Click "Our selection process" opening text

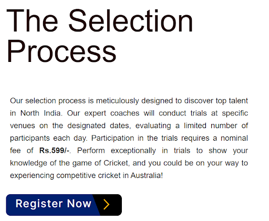tap(48, 101)
